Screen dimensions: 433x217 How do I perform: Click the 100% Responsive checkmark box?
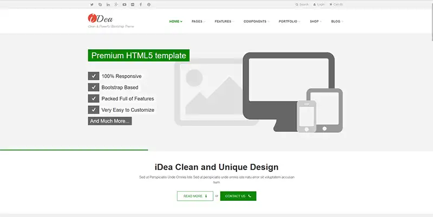coord(93,76)
